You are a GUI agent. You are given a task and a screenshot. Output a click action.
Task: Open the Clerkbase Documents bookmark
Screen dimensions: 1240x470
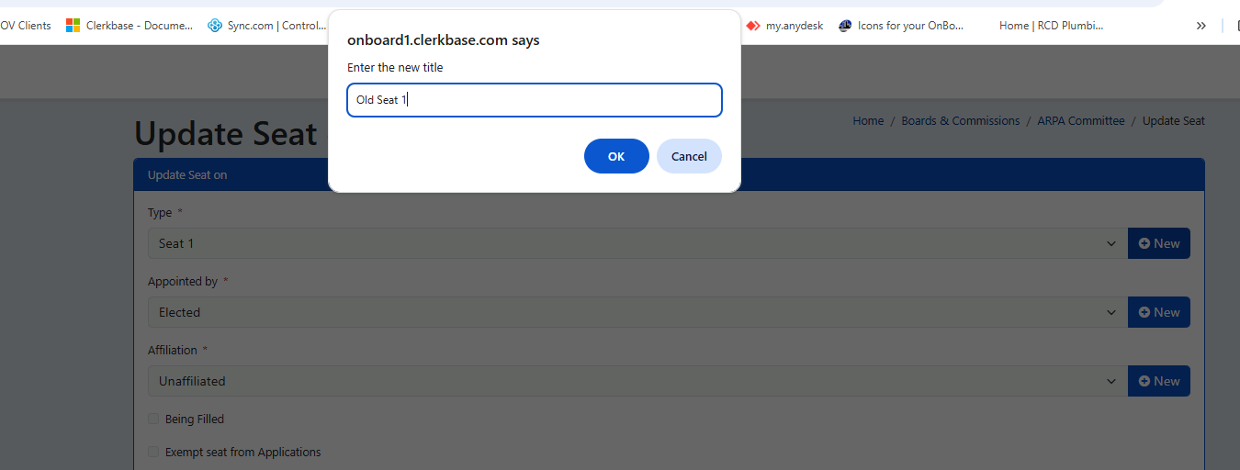(x=130, y=26)
